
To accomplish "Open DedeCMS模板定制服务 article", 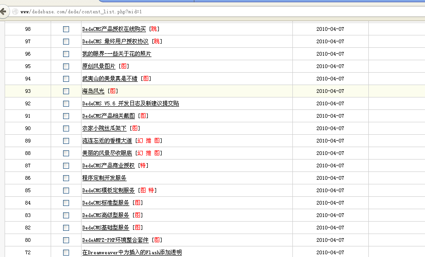I will point(108,190).
